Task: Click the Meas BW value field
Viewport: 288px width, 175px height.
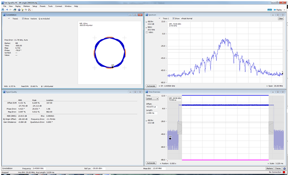Action: 159,168
